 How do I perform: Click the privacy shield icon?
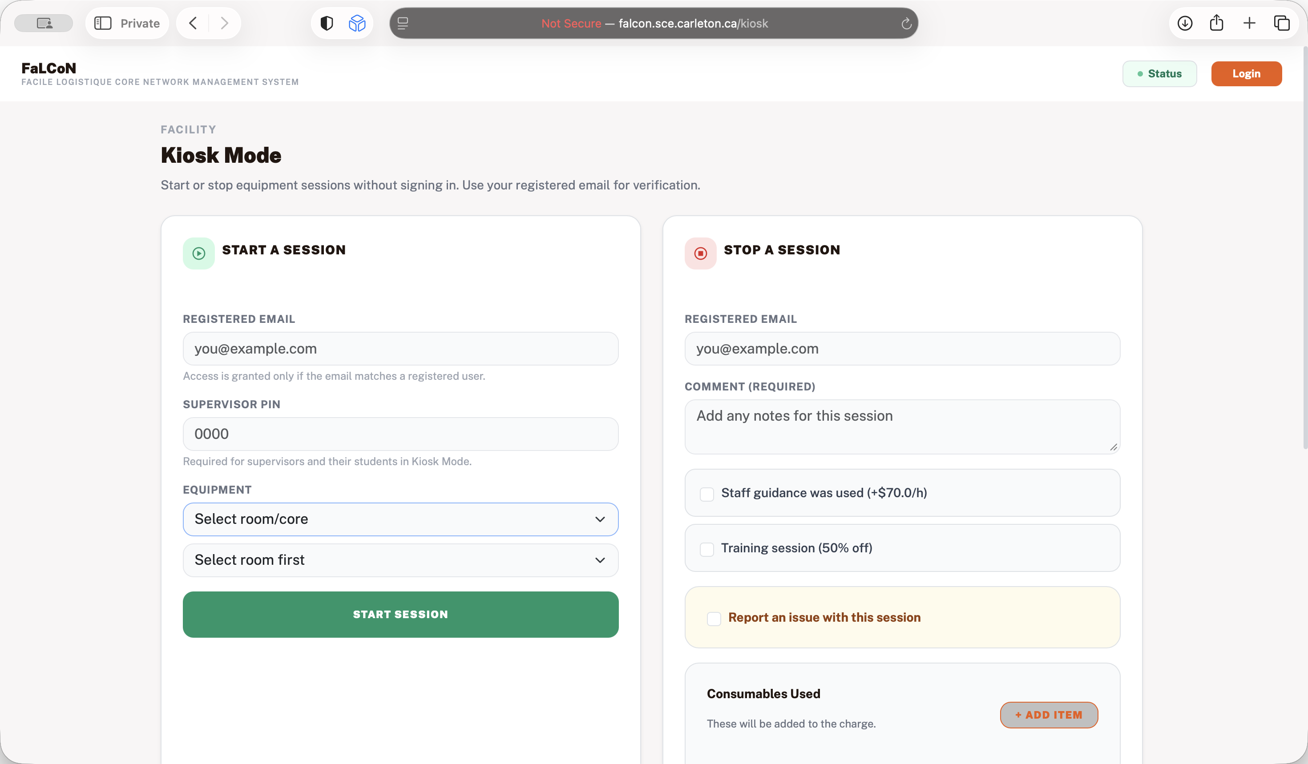pos(327,23)
